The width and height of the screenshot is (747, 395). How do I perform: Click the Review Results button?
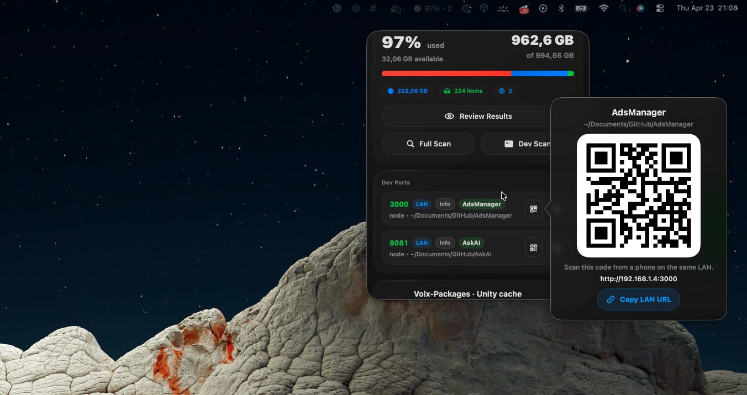tap(478, 116)
